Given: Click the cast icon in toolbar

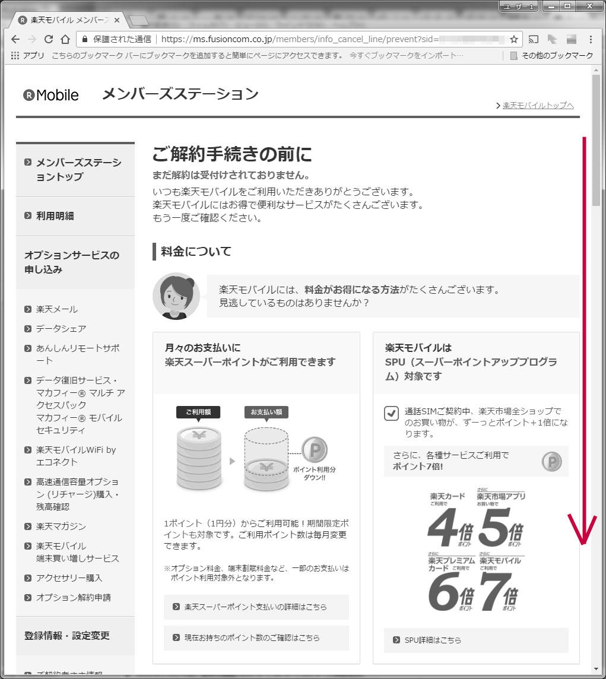Looking at the screenshot, I should click(x=534, y=39).
